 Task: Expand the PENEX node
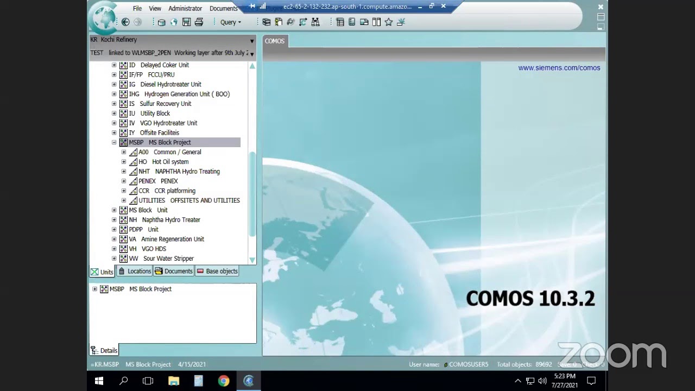pos(124,181)
